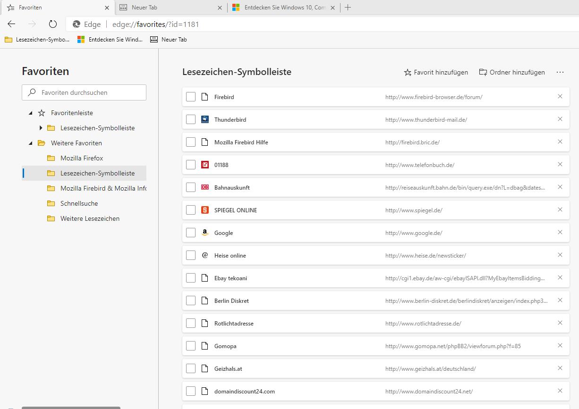
Task: Remove the SPIEGEL ONLINE favorite entry
Action: pos(560,210)
